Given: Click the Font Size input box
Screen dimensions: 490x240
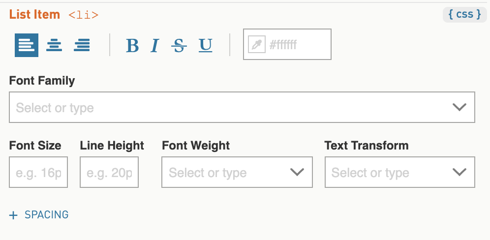Looking at the screenshot, I should tap(38, 172).
